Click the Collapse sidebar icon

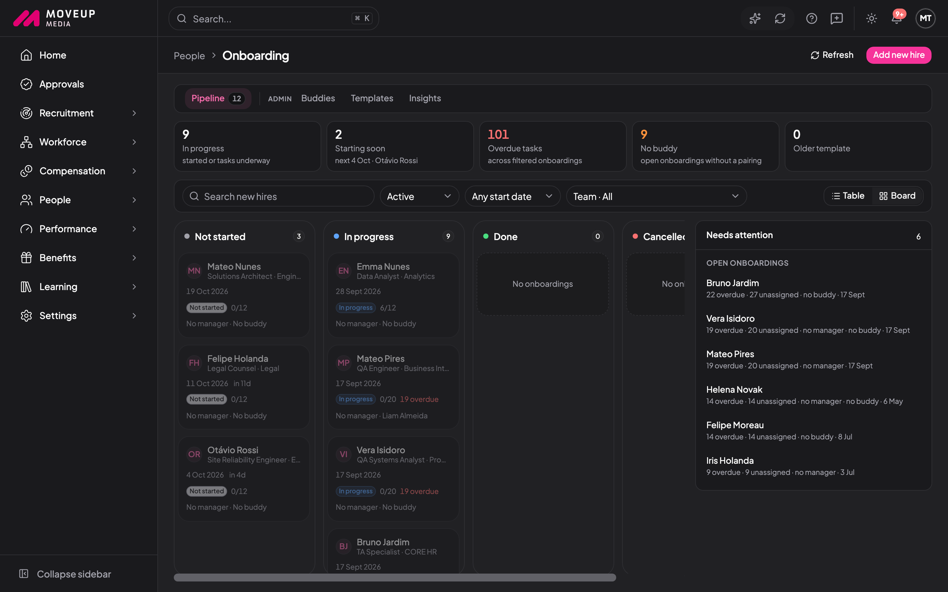coord(24,574)
